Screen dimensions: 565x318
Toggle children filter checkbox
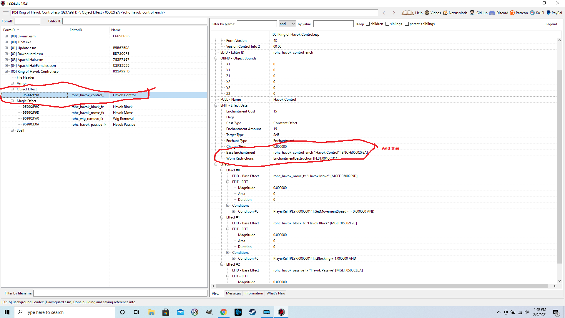pos(368,24)
